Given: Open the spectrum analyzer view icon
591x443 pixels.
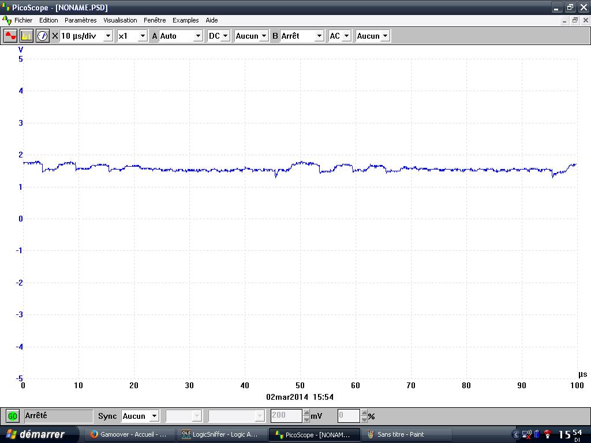Looking at the screenshot, I should tap(27, 36).
